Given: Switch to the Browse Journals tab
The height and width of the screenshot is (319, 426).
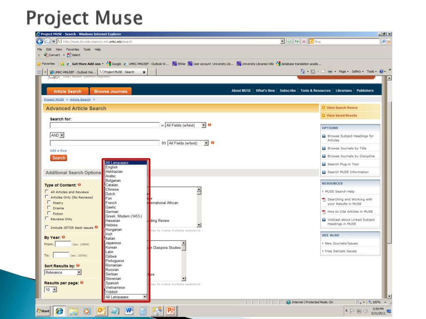Looking at the screenshot, I should coord(111,91).
